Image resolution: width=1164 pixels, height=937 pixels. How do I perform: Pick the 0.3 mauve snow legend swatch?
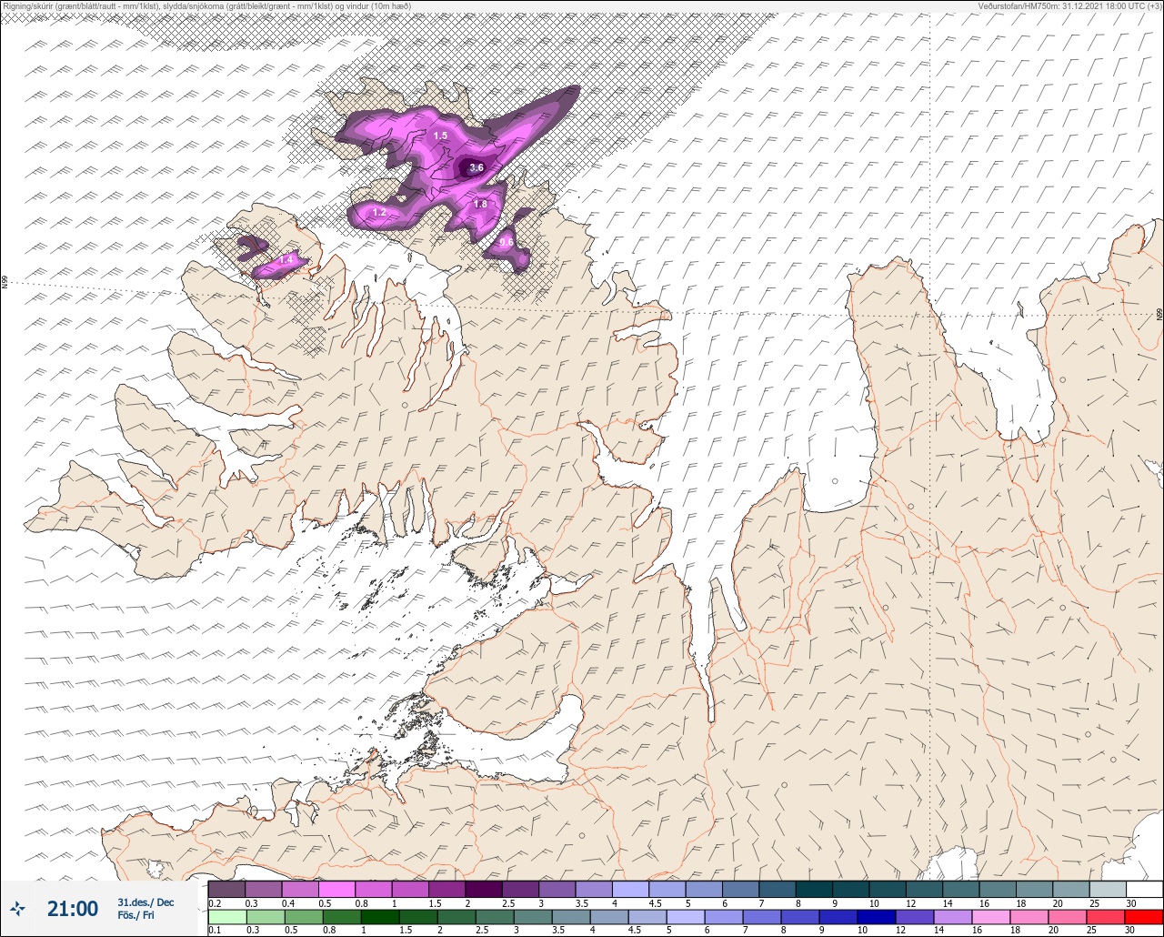[263, 889]
